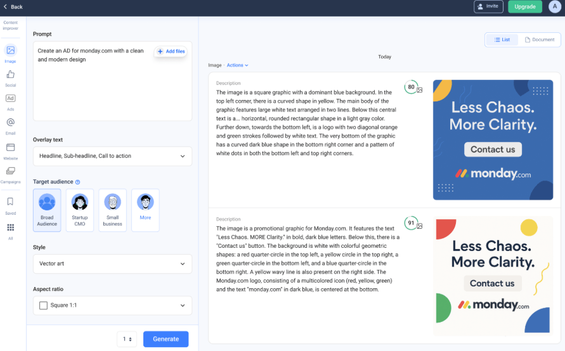The image size is (565, 351).
Task: Select Content improver in sidebar
Action: click(x=10, y=25)
